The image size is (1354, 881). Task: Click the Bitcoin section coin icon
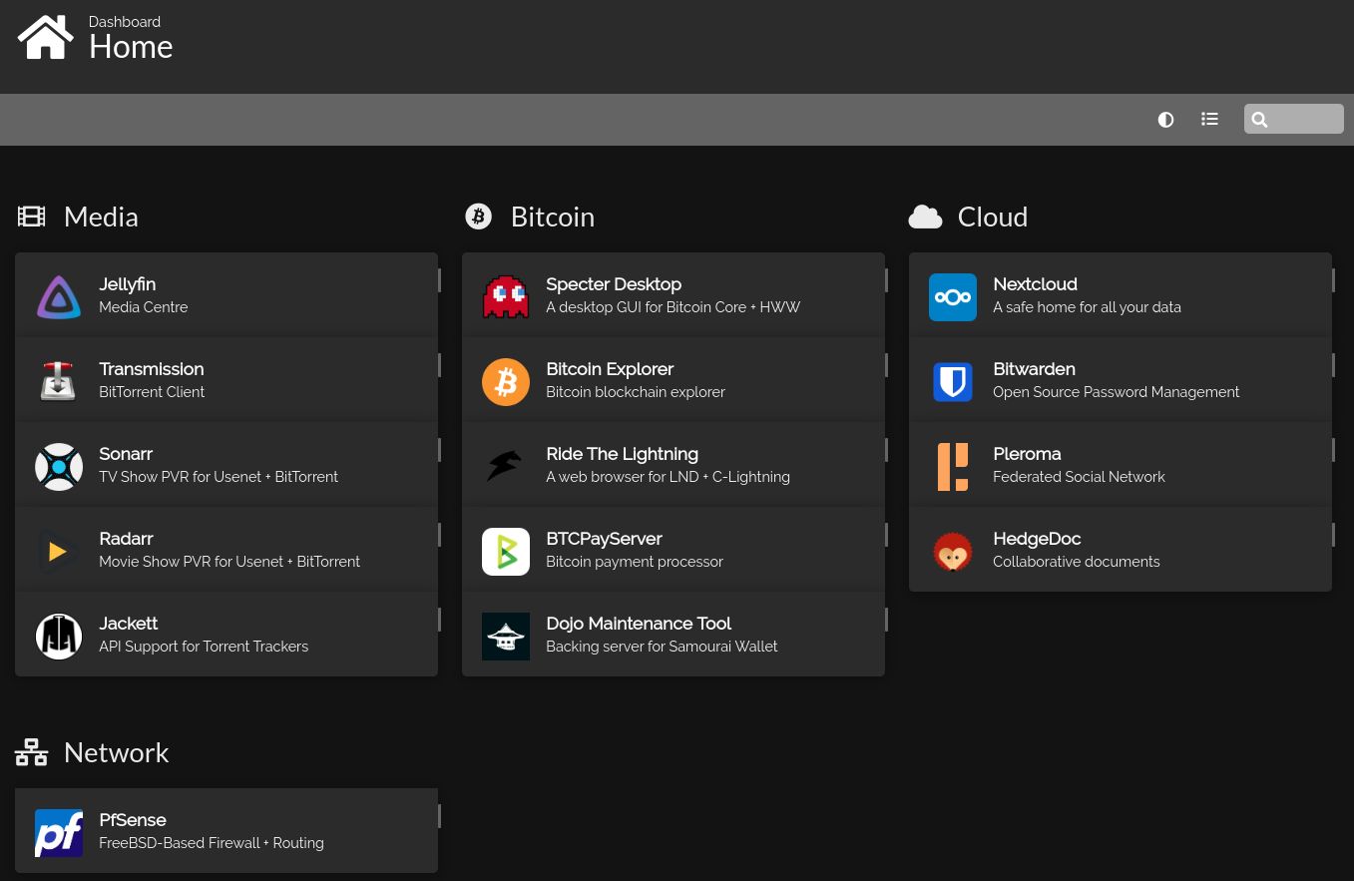pyautogui.click(x=478, y=216)
